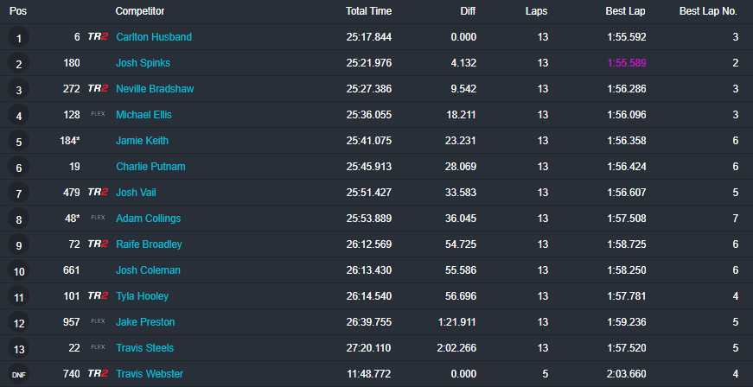Open Jamie Keith competitor profile
Screen dimensions: 753x387
pyautogui.click(x=142, y=141)
